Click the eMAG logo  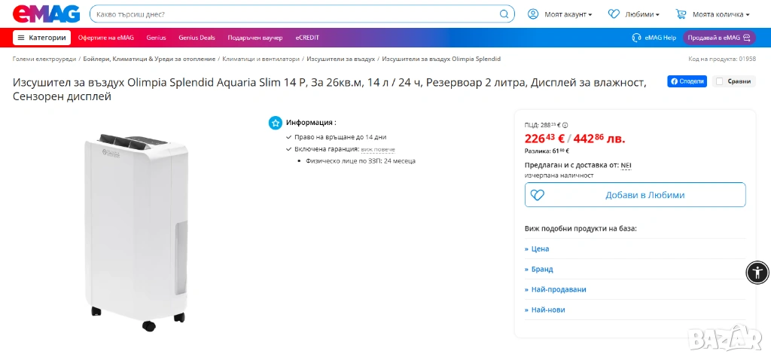pos(44,14)
